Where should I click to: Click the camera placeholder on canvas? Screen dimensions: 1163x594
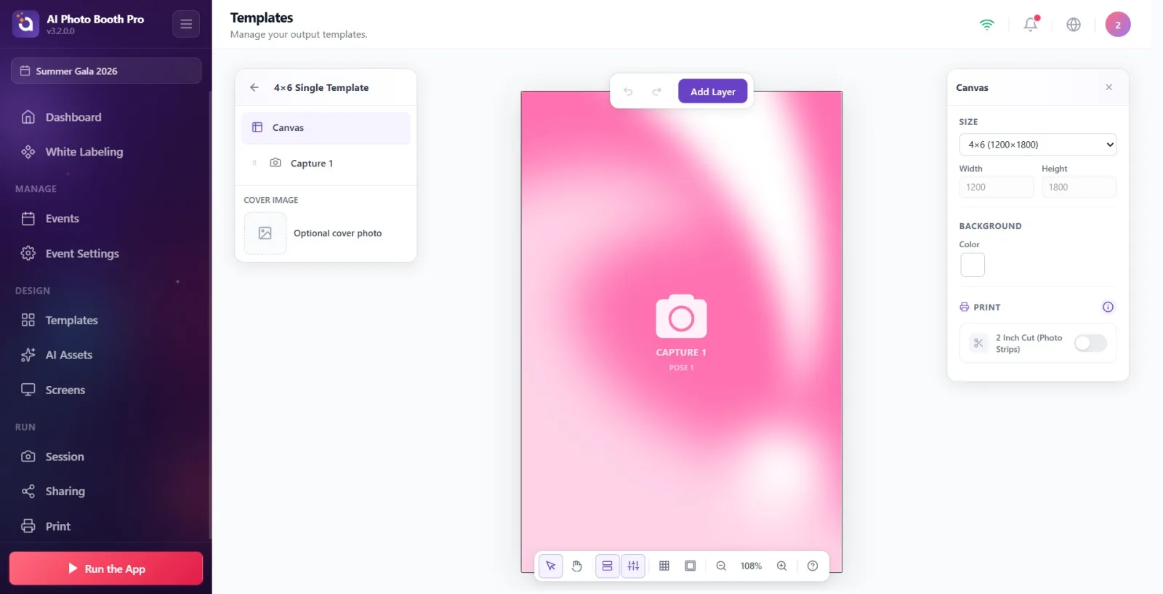pyautogui.click(x=681, y=316)
